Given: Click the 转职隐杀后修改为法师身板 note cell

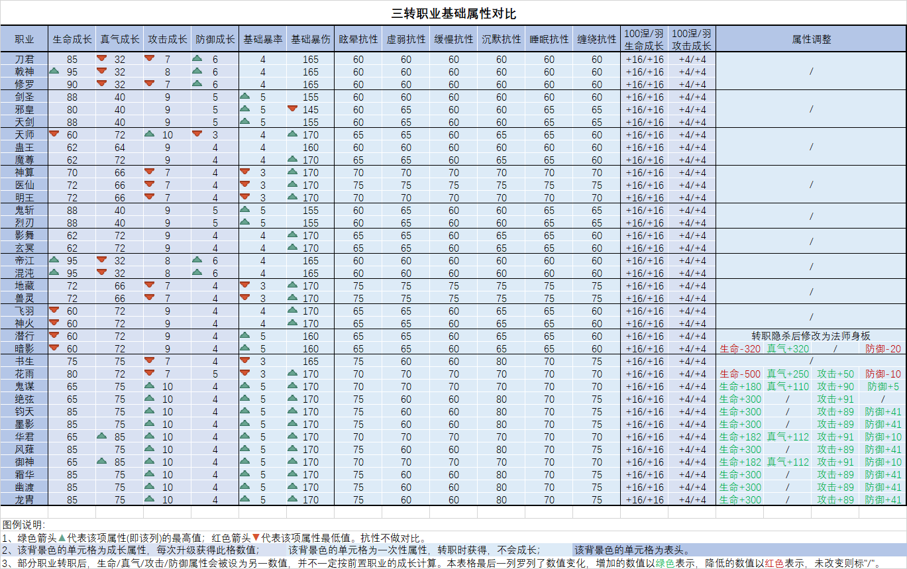Looking at the screenshot, I should (812, 336).
